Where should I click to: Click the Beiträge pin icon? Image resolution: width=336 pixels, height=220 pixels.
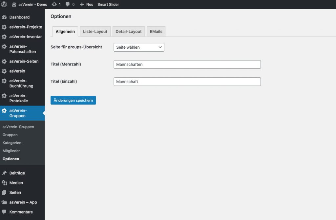tap(4, 173)
